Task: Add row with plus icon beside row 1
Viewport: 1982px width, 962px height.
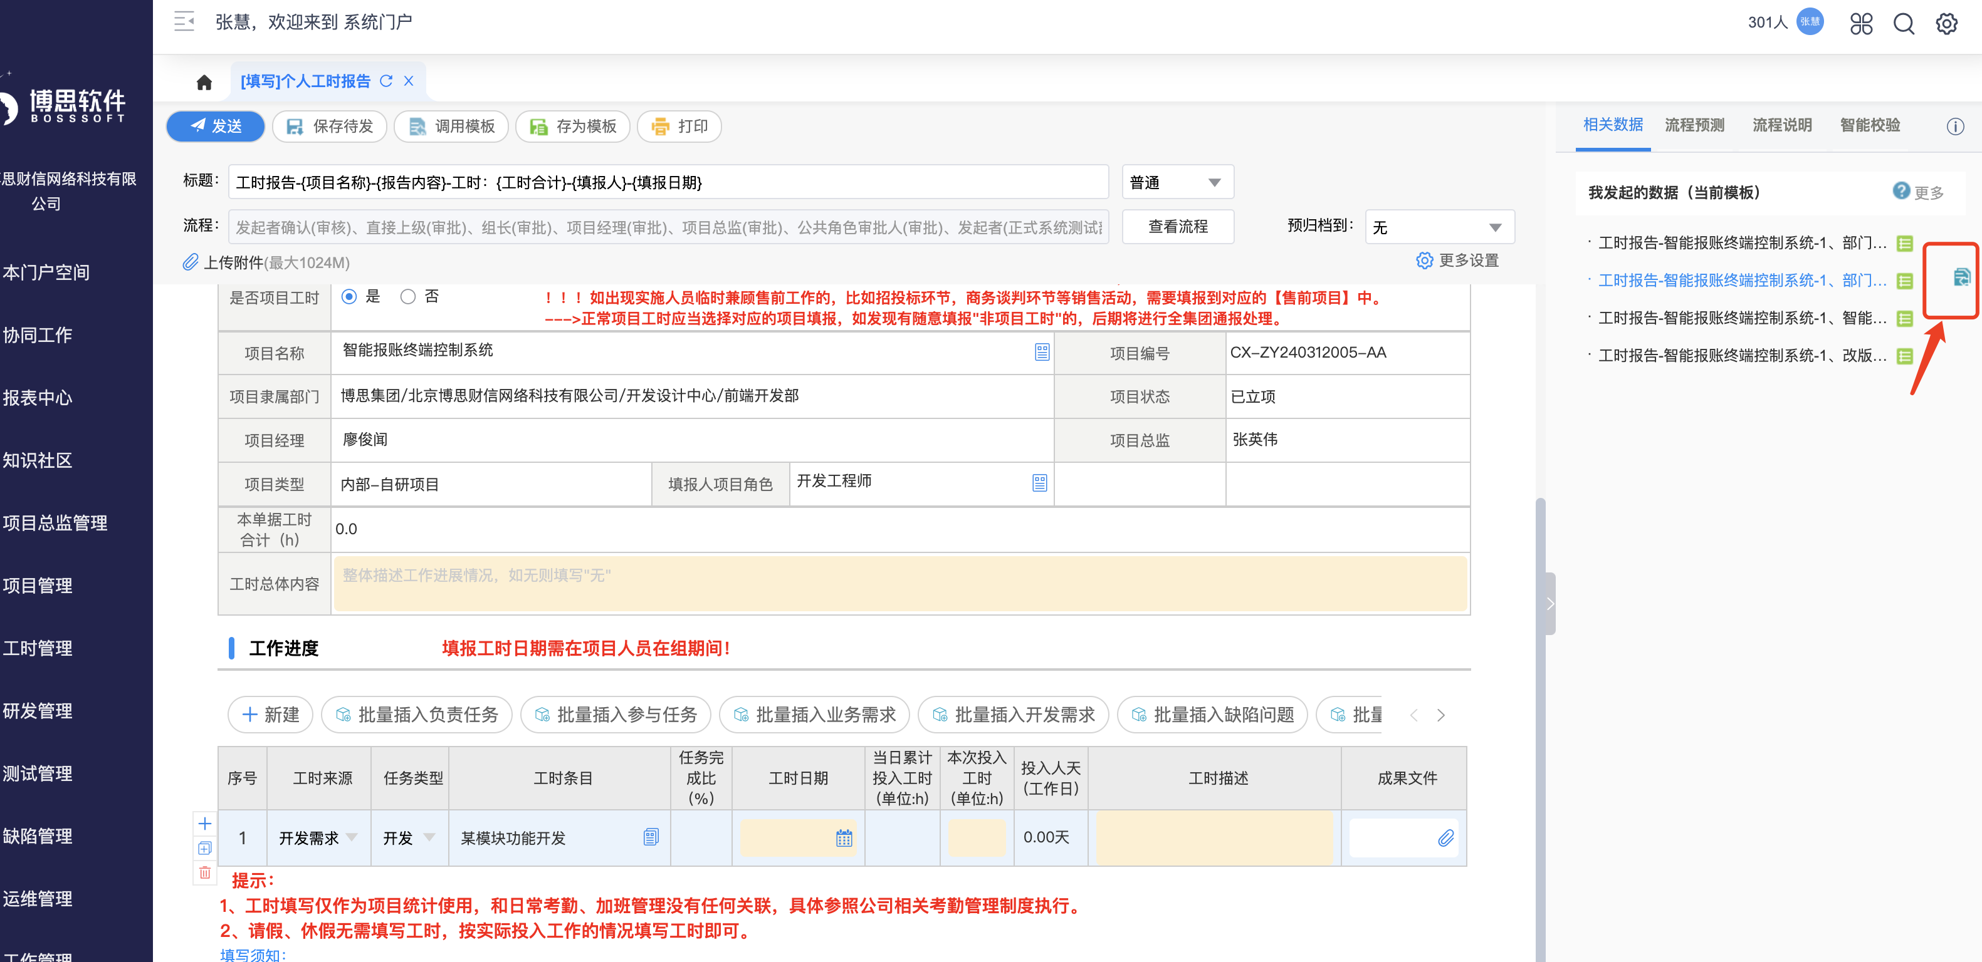Action: coord(205,824)
